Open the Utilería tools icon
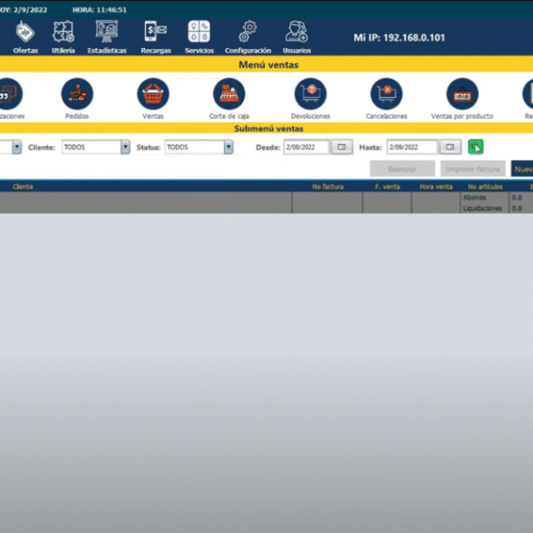Viewport: 533px width, 533px height. coord(64,33)
